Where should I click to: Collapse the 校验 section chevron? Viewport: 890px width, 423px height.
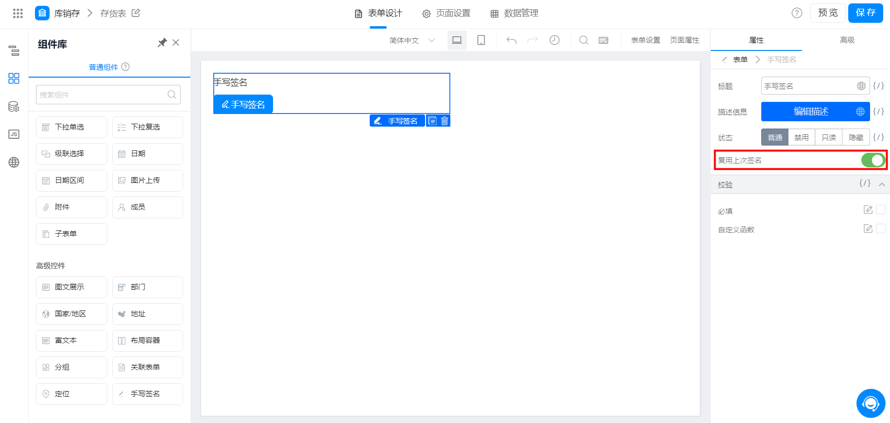click(x=882, y=184)
